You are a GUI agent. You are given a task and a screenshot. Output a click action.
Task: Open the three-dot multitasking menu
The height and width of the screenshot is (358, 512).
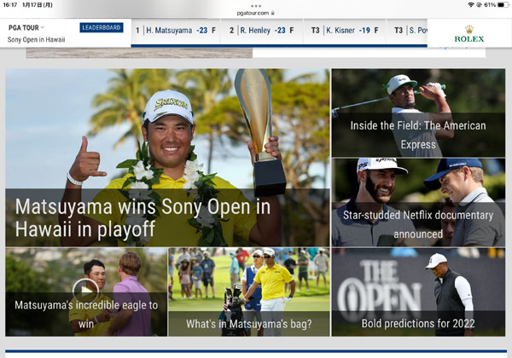(256, 6)
